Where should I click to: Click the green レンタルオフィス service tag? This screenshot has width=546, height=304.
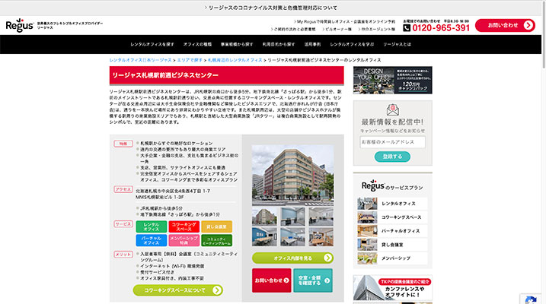click(x=151, y=227)
